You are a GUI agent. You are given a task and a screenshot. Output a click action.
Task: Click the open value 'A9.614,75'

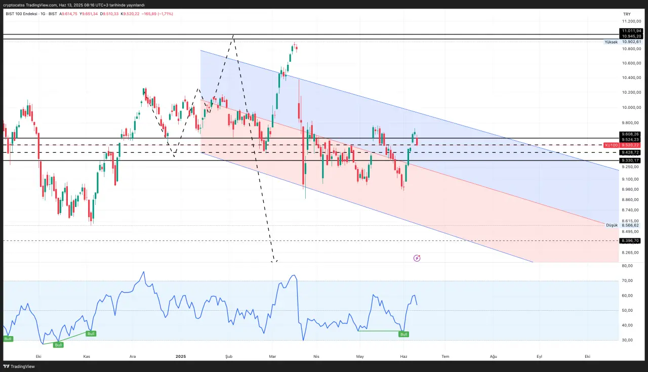pyautogui.click(x=68, y=14)
